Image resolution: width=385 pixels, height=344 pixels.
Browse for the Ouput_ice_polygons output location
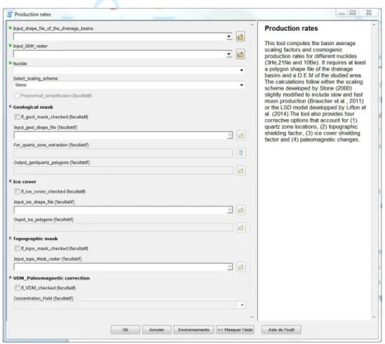[241, 227]
